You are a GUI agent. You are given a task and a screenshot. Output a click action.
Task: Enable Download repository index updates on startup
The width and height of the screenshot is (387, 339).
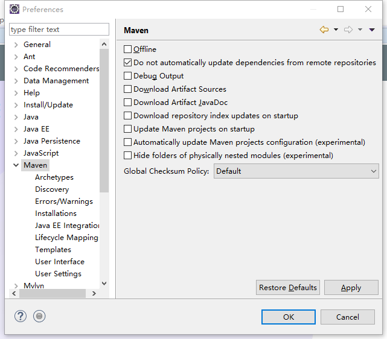(x=127, y=116)
